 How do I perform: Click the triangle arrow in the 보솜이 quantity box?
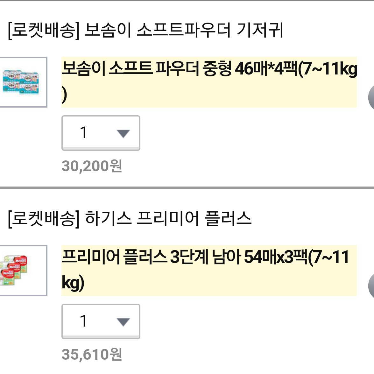[123, 134]
